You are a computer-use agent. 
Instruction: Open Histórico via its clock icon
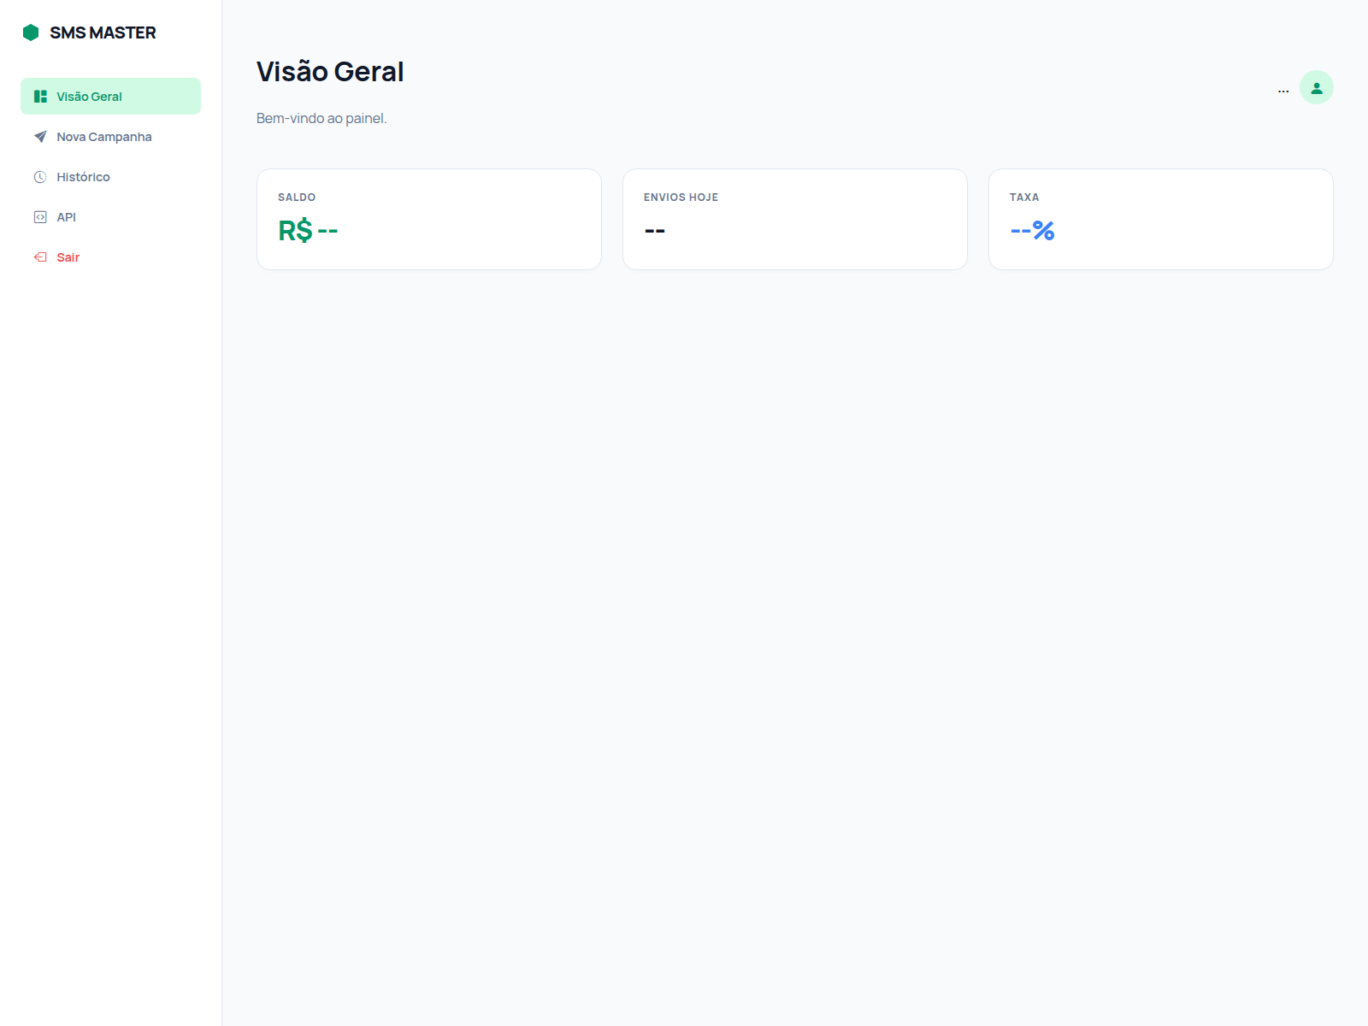[40, 176]
